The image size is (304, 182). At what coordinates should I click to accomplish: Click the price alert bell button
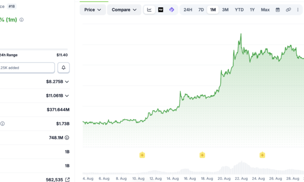point(64,68)
